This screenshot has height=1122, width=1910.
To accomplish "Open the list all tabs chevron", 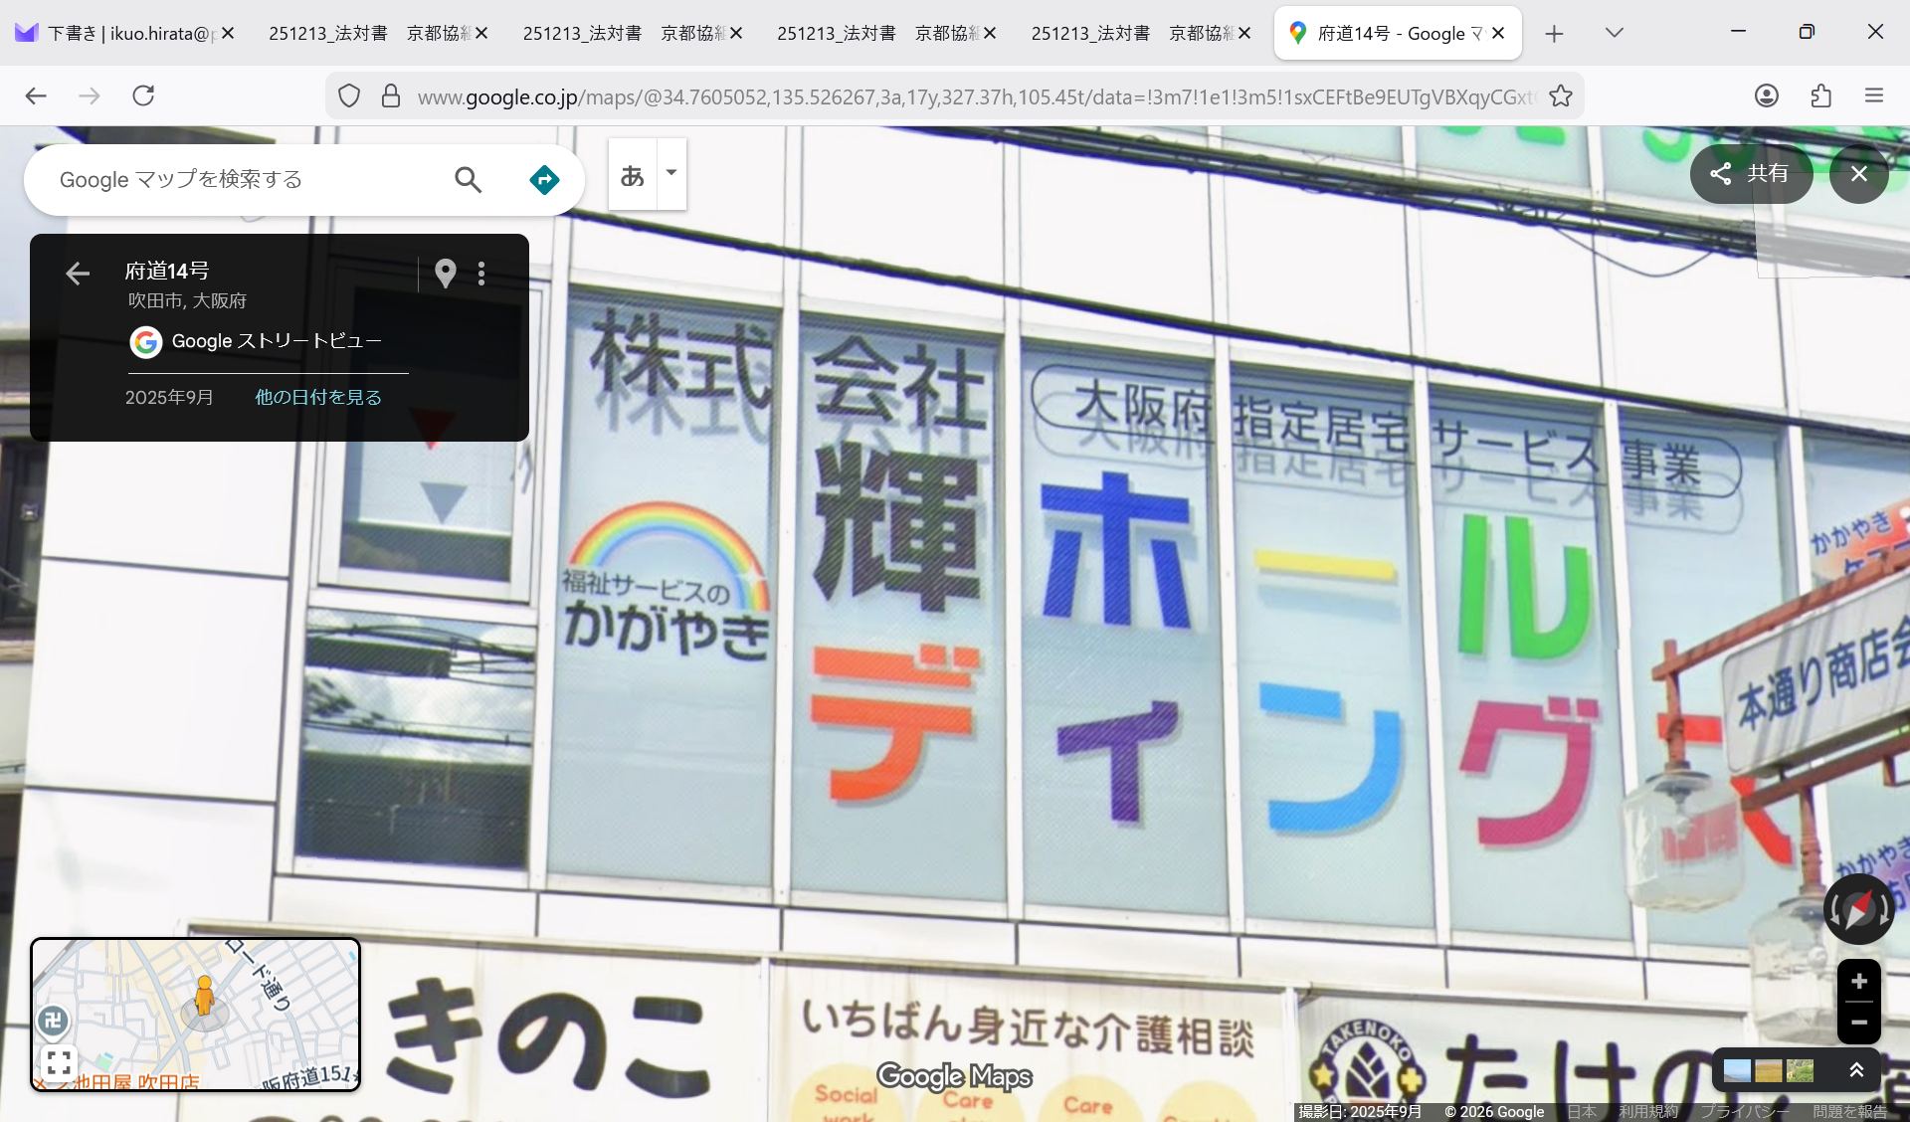I will coord(1614,33).
